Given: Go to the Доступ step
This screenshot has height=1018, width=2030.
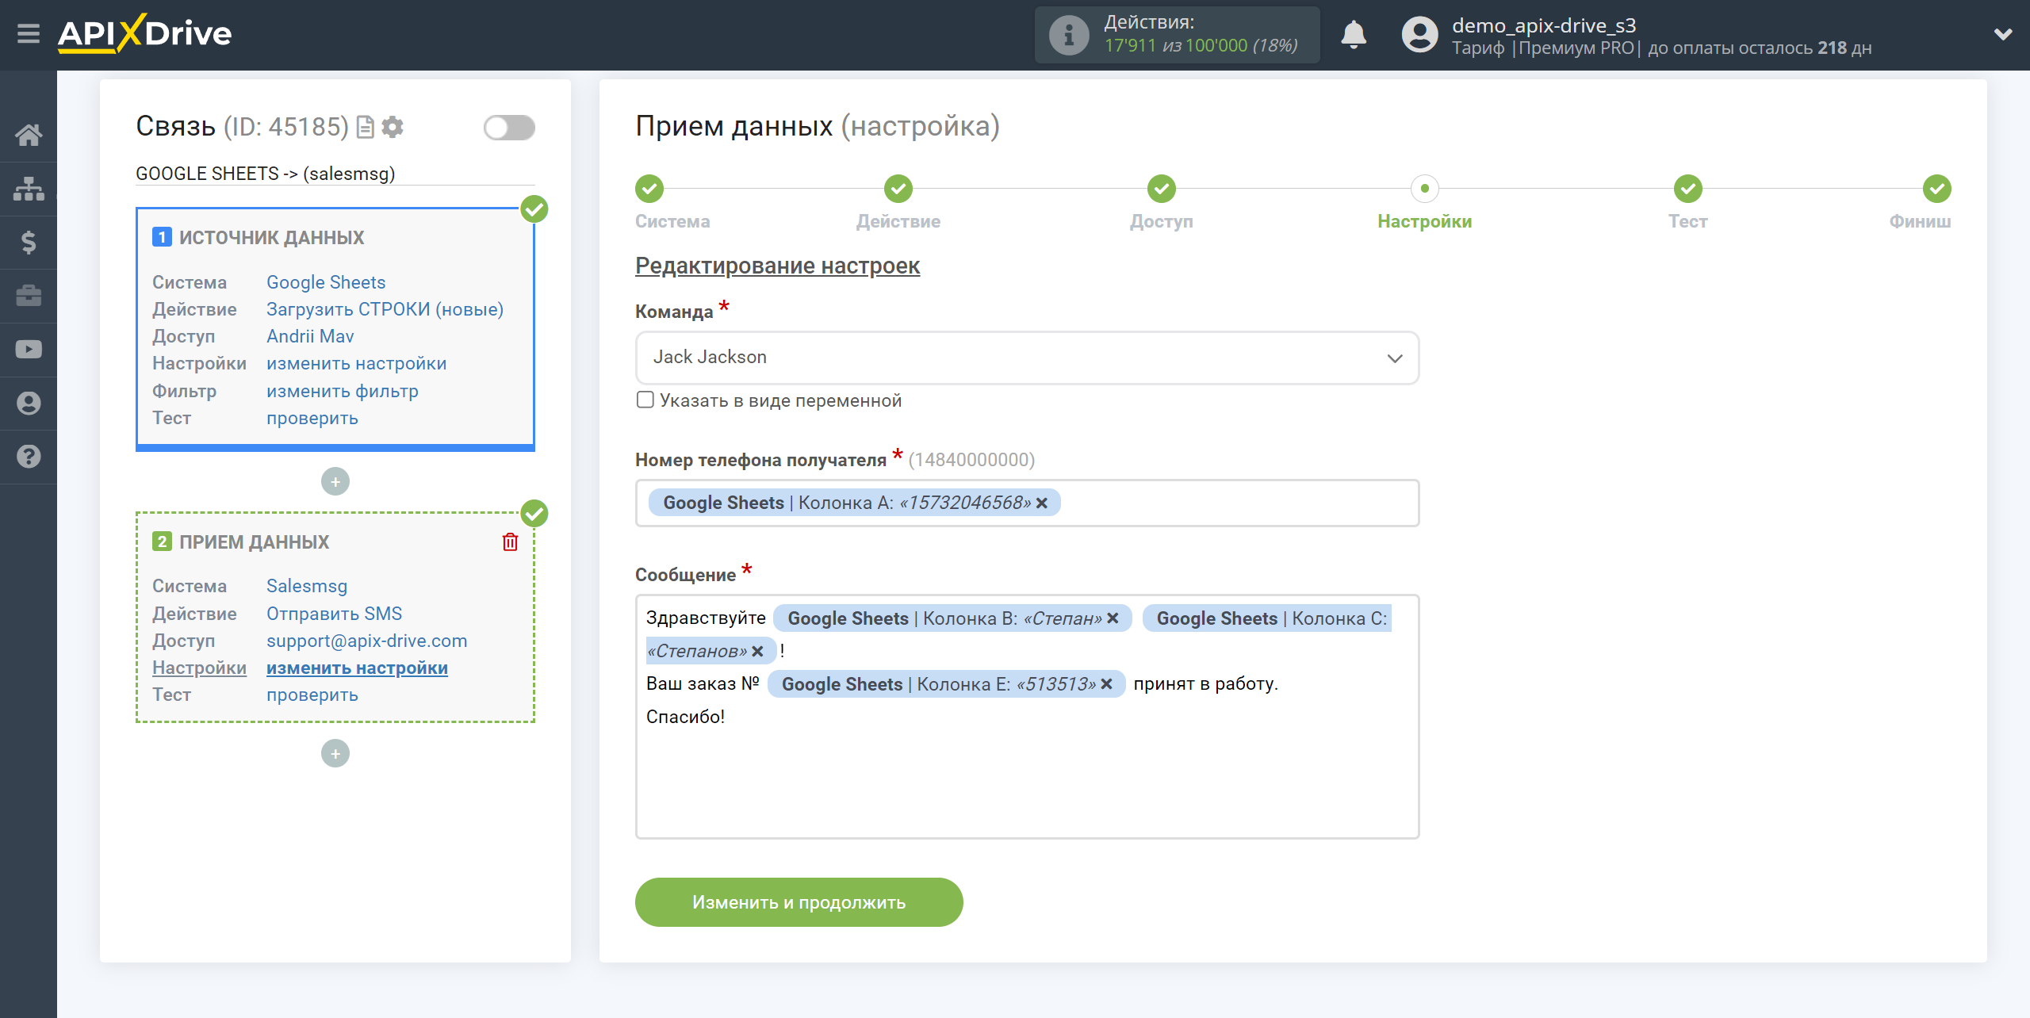Looking at the screenshot, I should click(1162, 189).
